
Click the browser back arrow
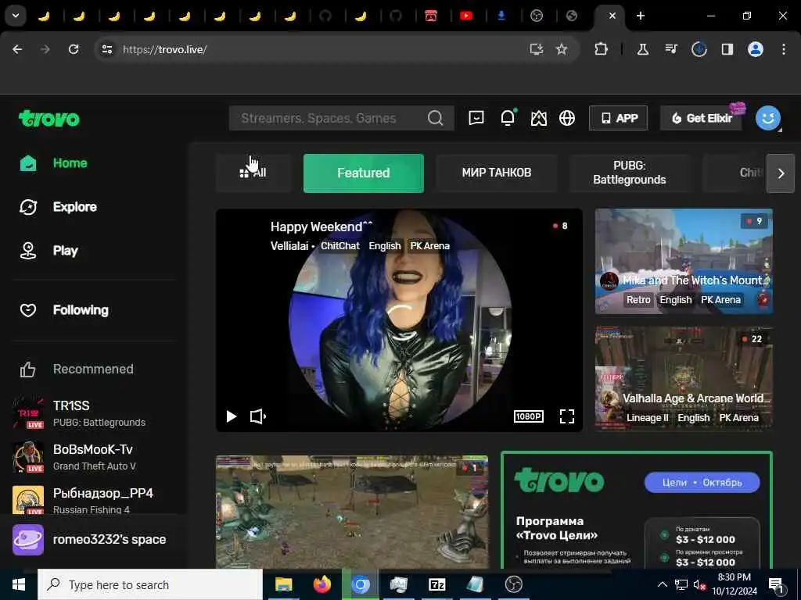(17, 49)
